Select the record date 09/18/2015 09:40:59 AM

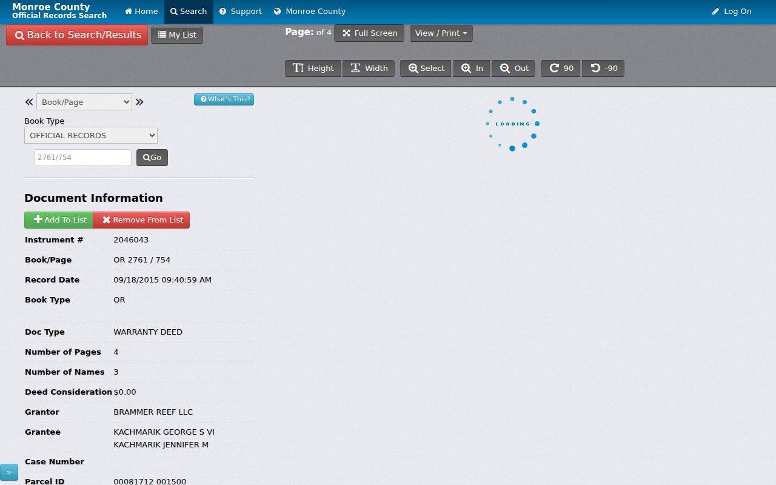(162, 280)
